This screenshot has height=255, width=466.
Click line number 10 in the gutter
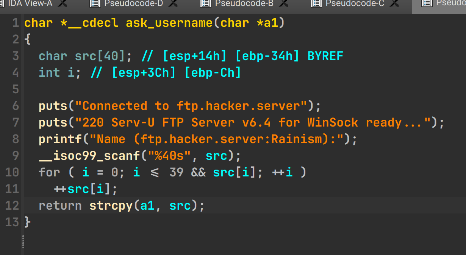[x=13, y=172]
